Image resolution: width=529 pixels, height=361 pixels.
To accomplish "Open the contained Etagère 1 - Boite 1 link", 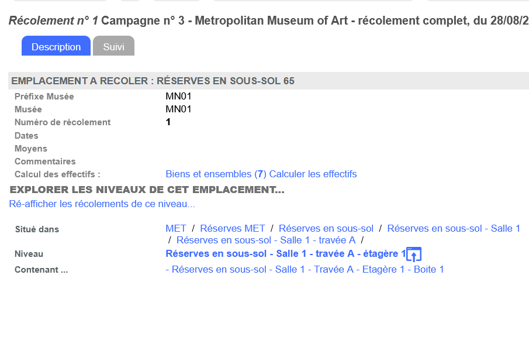I will pos(308,270).
